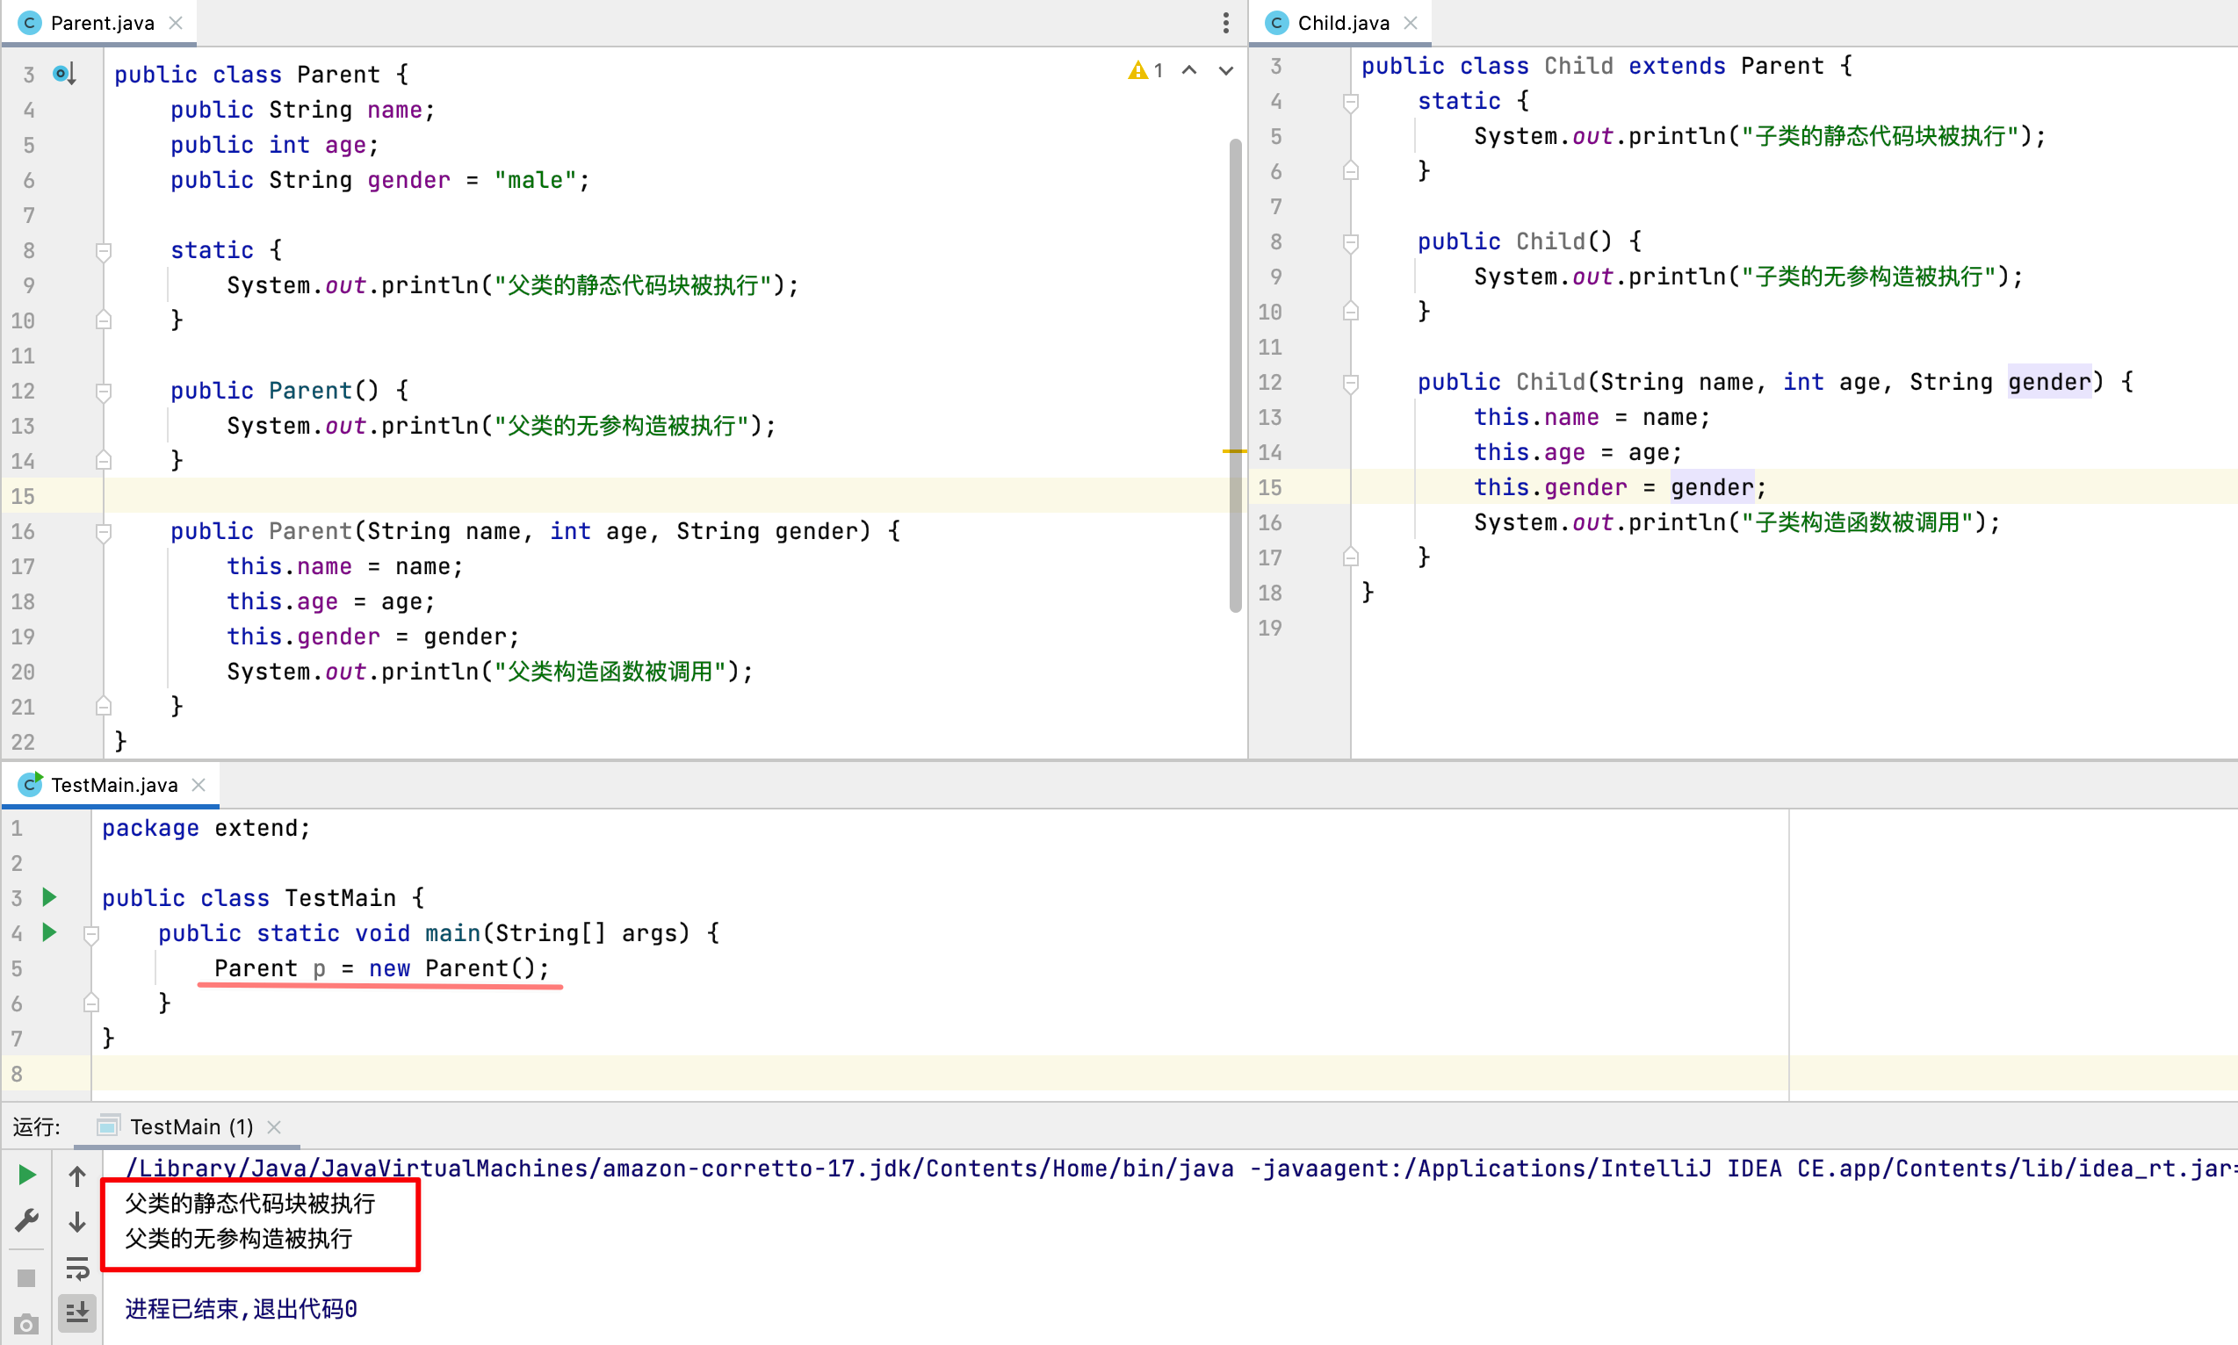The image size is (2238, 1345).
Task: Go to the next problem using the down chevron
Action: [1224, 69]
